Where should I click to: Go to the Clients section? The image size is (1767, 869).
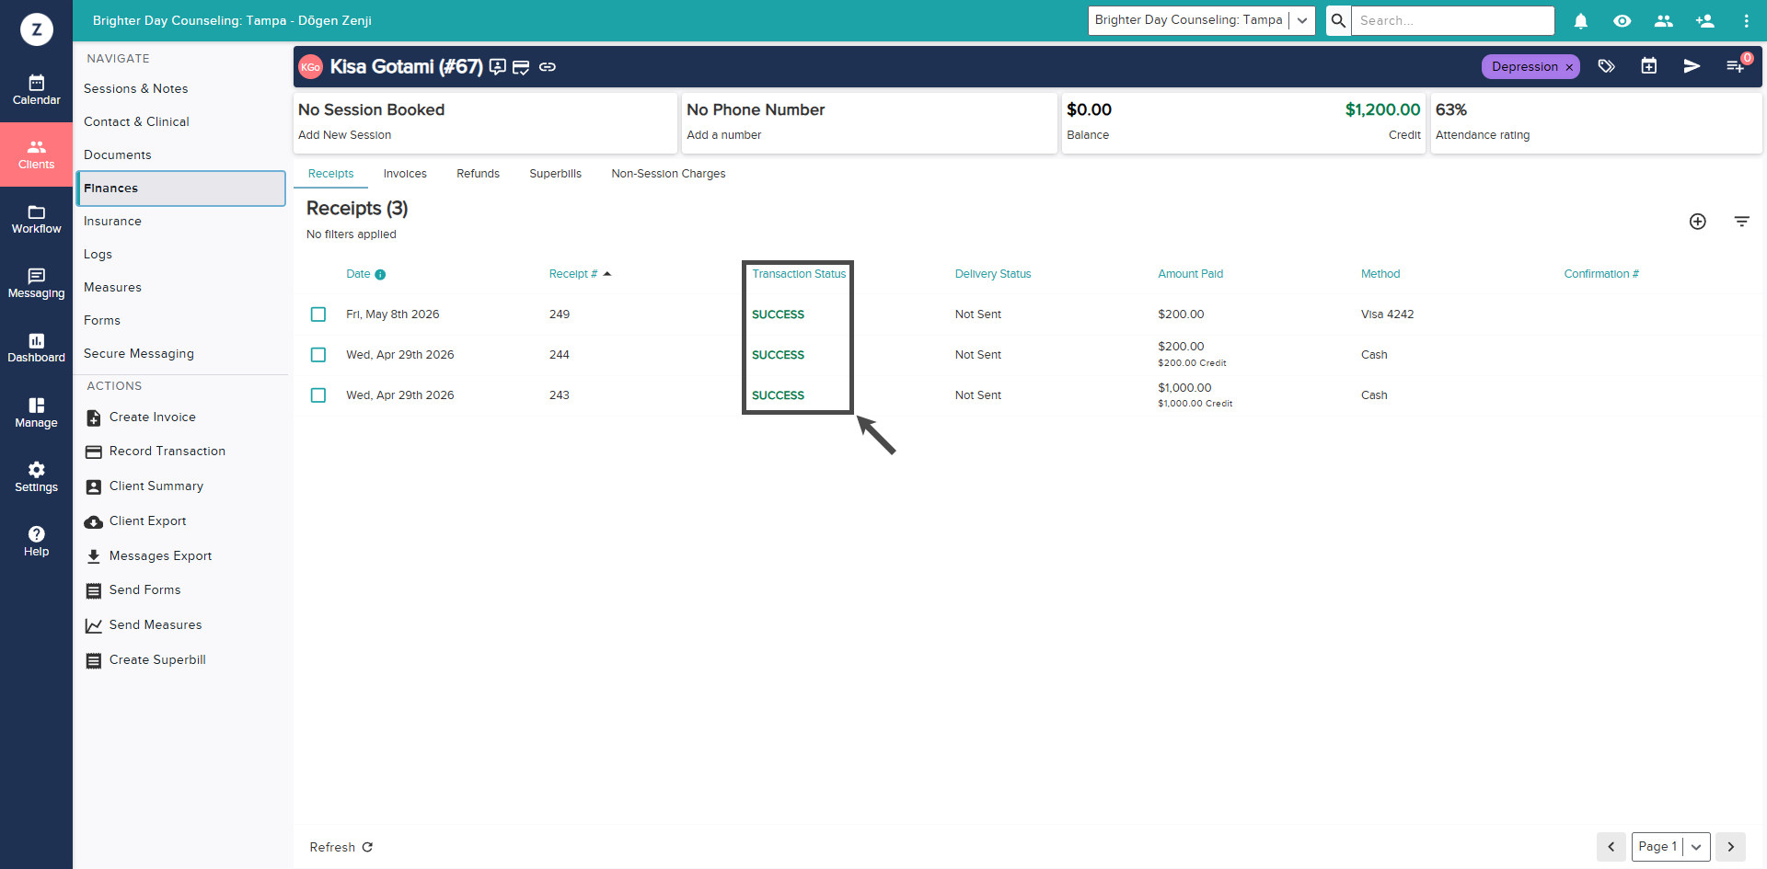(36, 154)
